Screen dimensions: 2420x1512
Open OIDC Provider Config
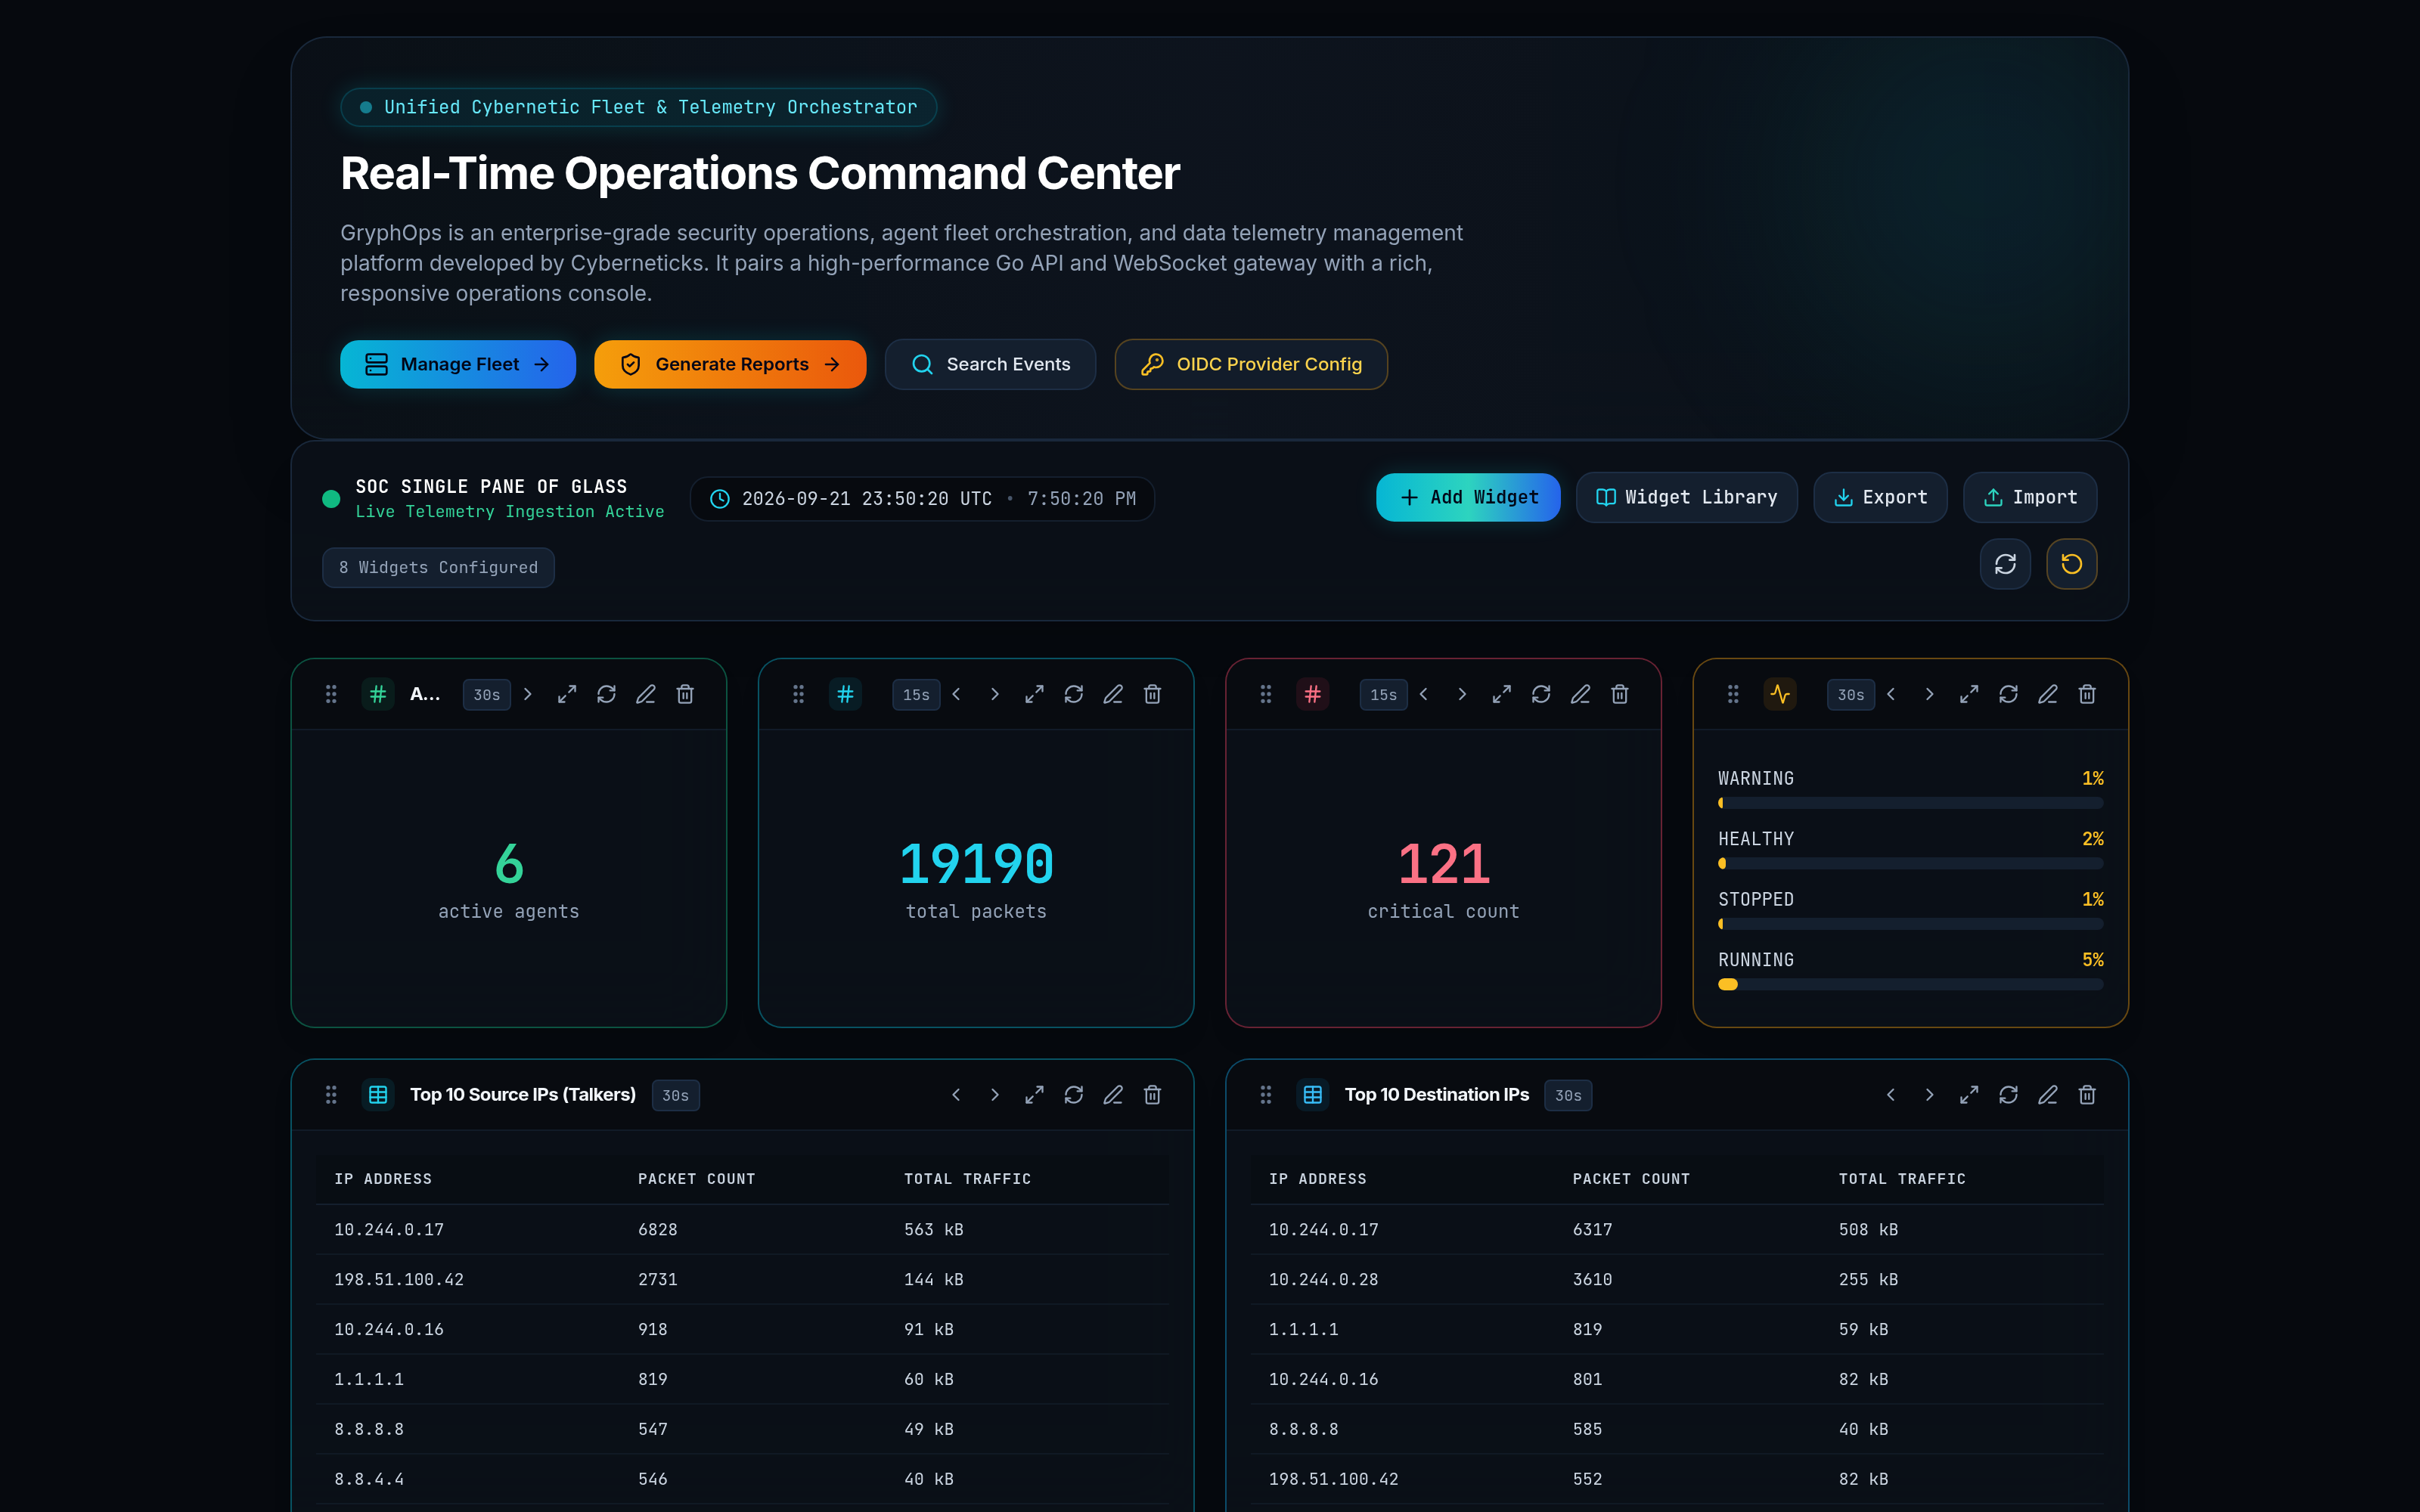(1251, 364)
